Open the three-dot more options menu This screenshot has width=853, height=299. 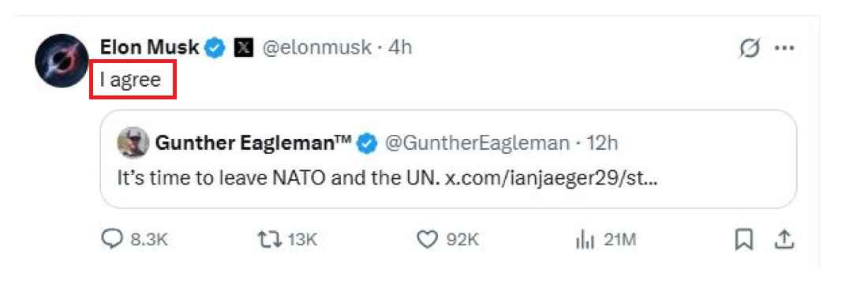pos(784,48)
